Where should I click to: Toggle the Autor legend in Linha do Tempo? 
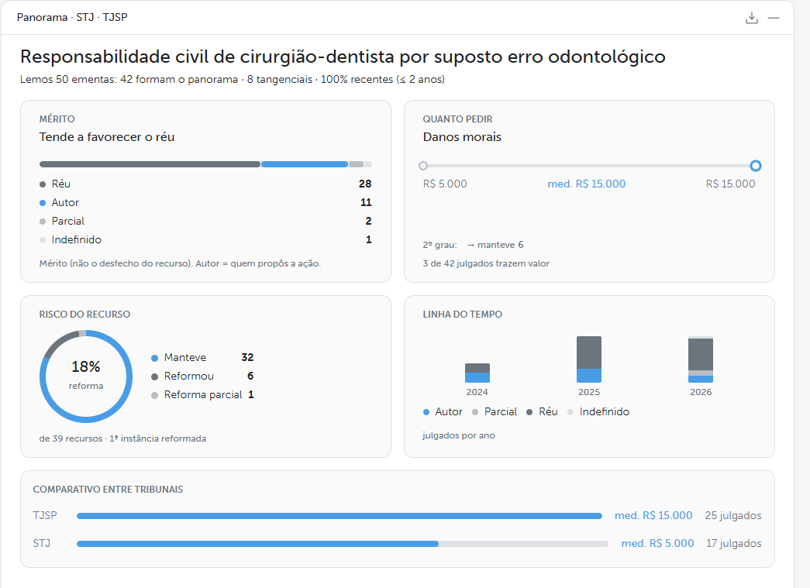(x=443, y=411)
